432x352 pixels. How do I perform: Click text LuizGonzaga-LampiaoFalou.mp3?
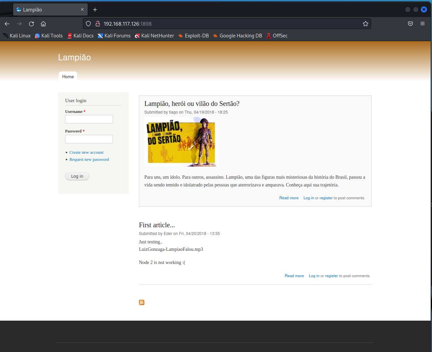coord(171,250)
